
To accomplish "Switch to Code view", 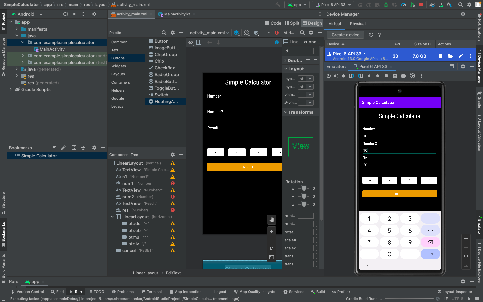I will [273, 23].
